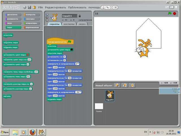This screenshot has width=181, height=136.
Task: Select the звук block category
Action: (13, 23)
